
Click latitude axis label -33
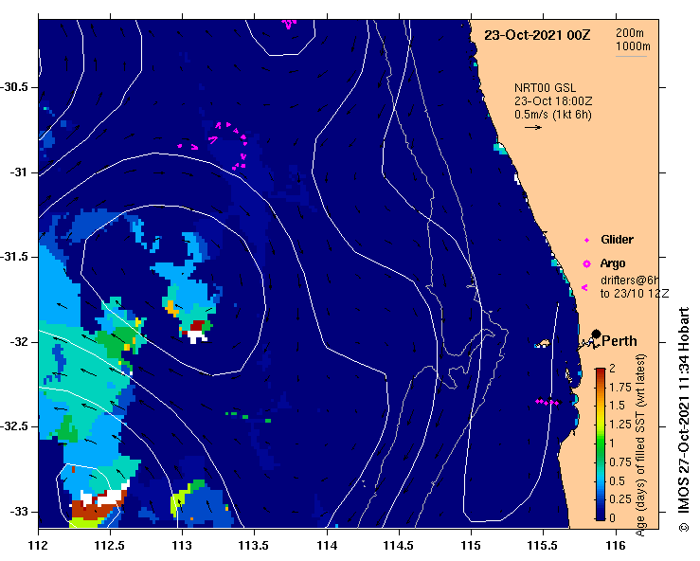(x=19, y=512)
